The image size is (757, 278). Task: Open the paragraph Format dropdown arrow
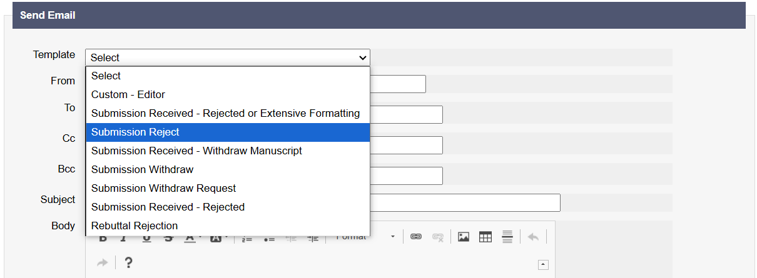tap(393, 237)
